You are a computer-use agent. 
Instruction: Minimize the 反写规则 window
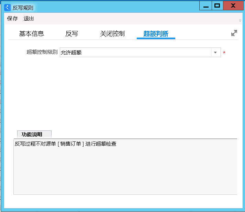tap(206, 6)
